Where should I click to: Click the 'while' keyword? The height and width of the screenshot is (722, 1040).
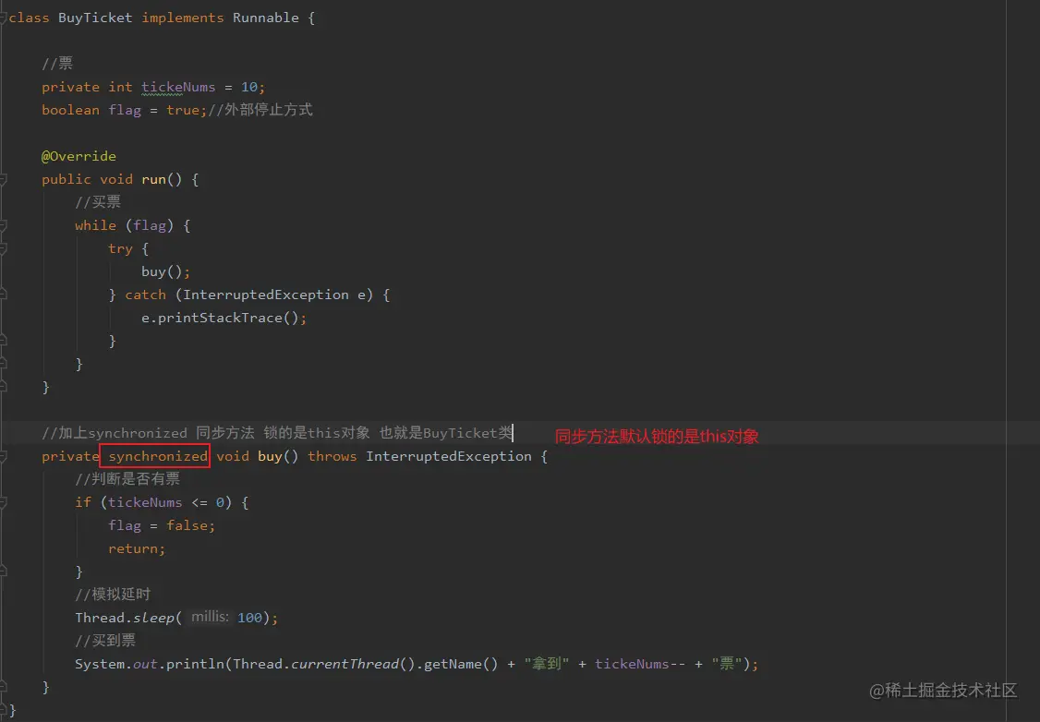[95, 225]
